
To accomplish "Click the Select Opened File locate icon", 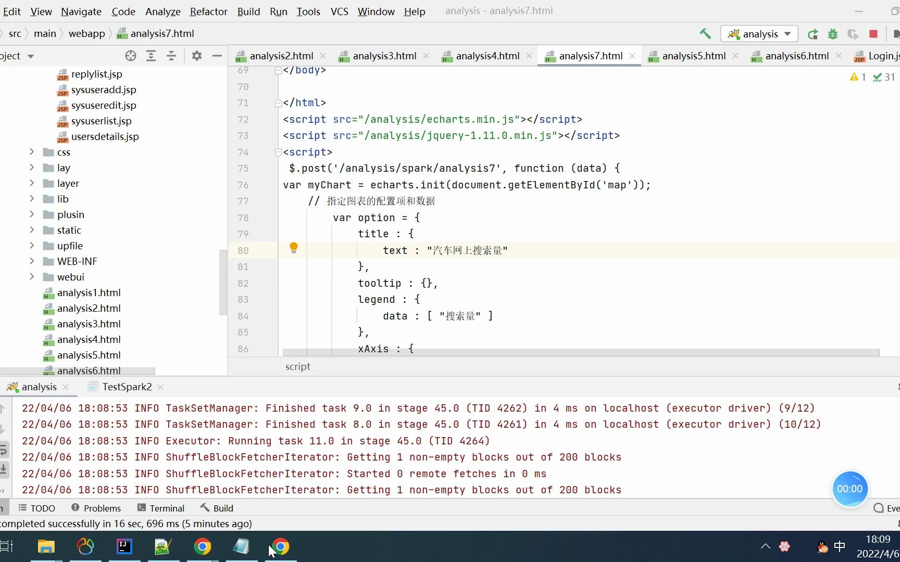I will point(131,56).
